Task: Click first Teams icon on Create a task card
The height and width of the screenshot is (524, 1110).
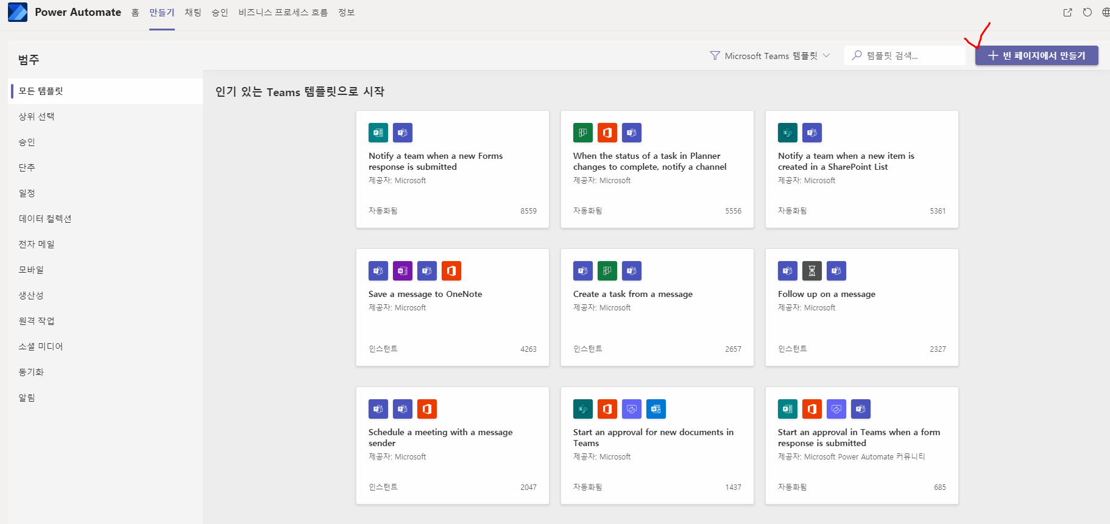Action: 583,271
